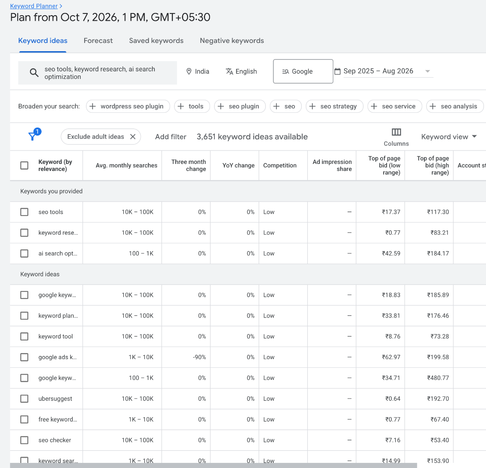
Task: Check the 'ubersuggest' row checkbox
Action: tap(24, 399)
